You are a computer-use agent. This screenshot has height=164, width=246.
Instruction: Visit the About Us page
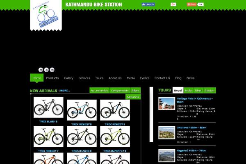115,78
